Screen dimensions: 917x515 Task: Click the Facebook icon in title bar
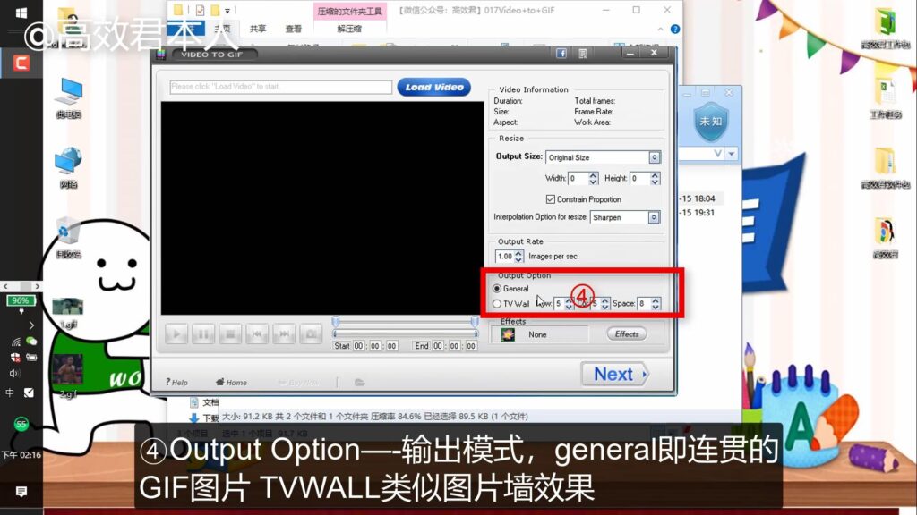click(561, 54)
